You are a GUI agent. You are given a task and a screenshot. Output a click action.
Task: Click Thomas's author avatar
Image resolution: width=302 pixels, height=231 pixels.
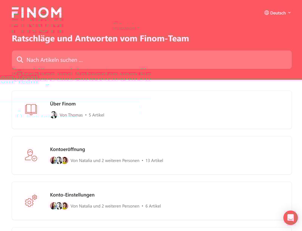point(54,115)
